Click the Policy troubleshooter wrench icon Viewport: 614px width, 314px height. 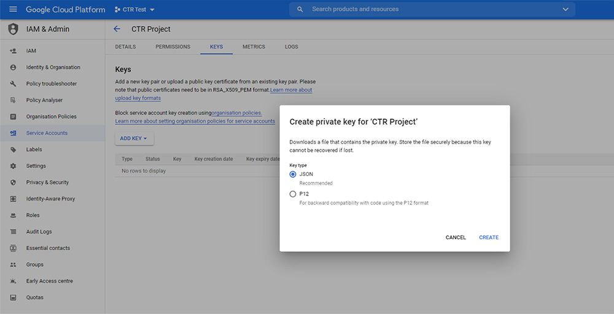pos(13,84)
